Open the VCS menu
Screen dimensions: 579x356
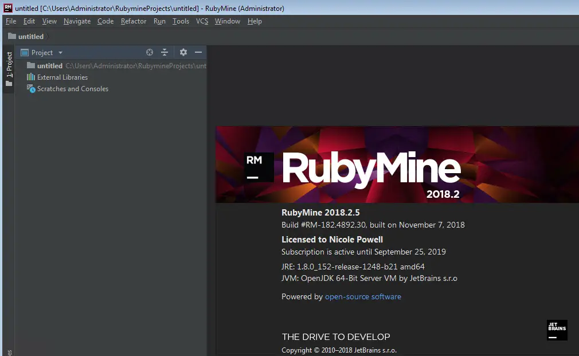coord(202,21)
